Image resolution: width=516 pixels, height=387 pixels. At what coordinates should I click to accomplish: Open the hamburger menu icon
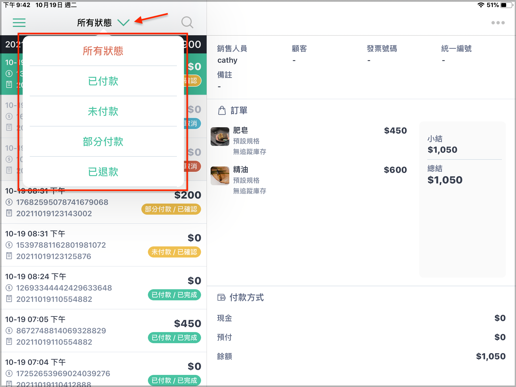point(19,23)
